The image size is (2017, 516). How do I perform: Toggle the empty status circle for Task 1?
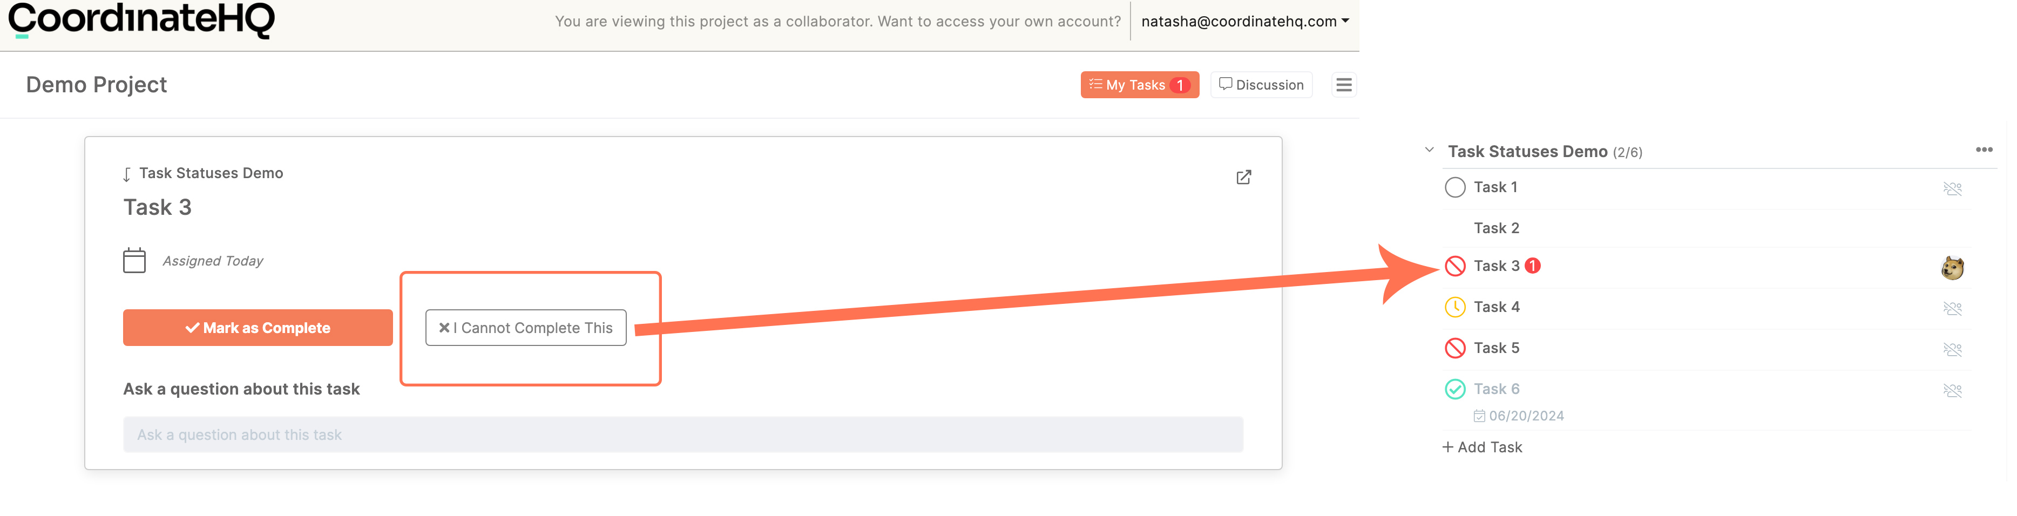click(x=1454, y=187)
